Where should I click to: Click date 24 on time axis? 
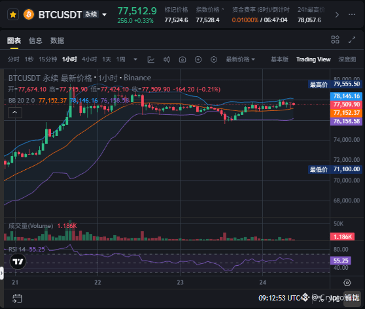(x=262, y=282)
